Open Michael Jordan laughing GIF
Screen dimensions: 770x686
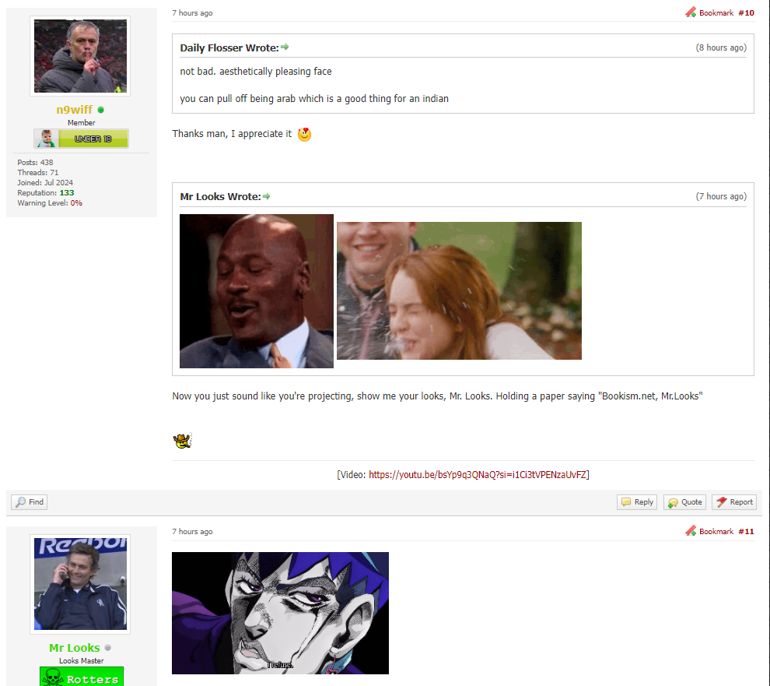click(257, 291)
